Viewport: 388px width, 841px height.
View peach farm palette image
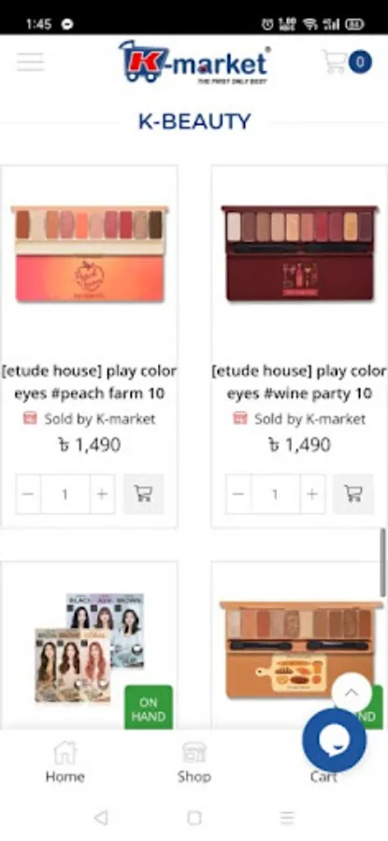[90, 253]
